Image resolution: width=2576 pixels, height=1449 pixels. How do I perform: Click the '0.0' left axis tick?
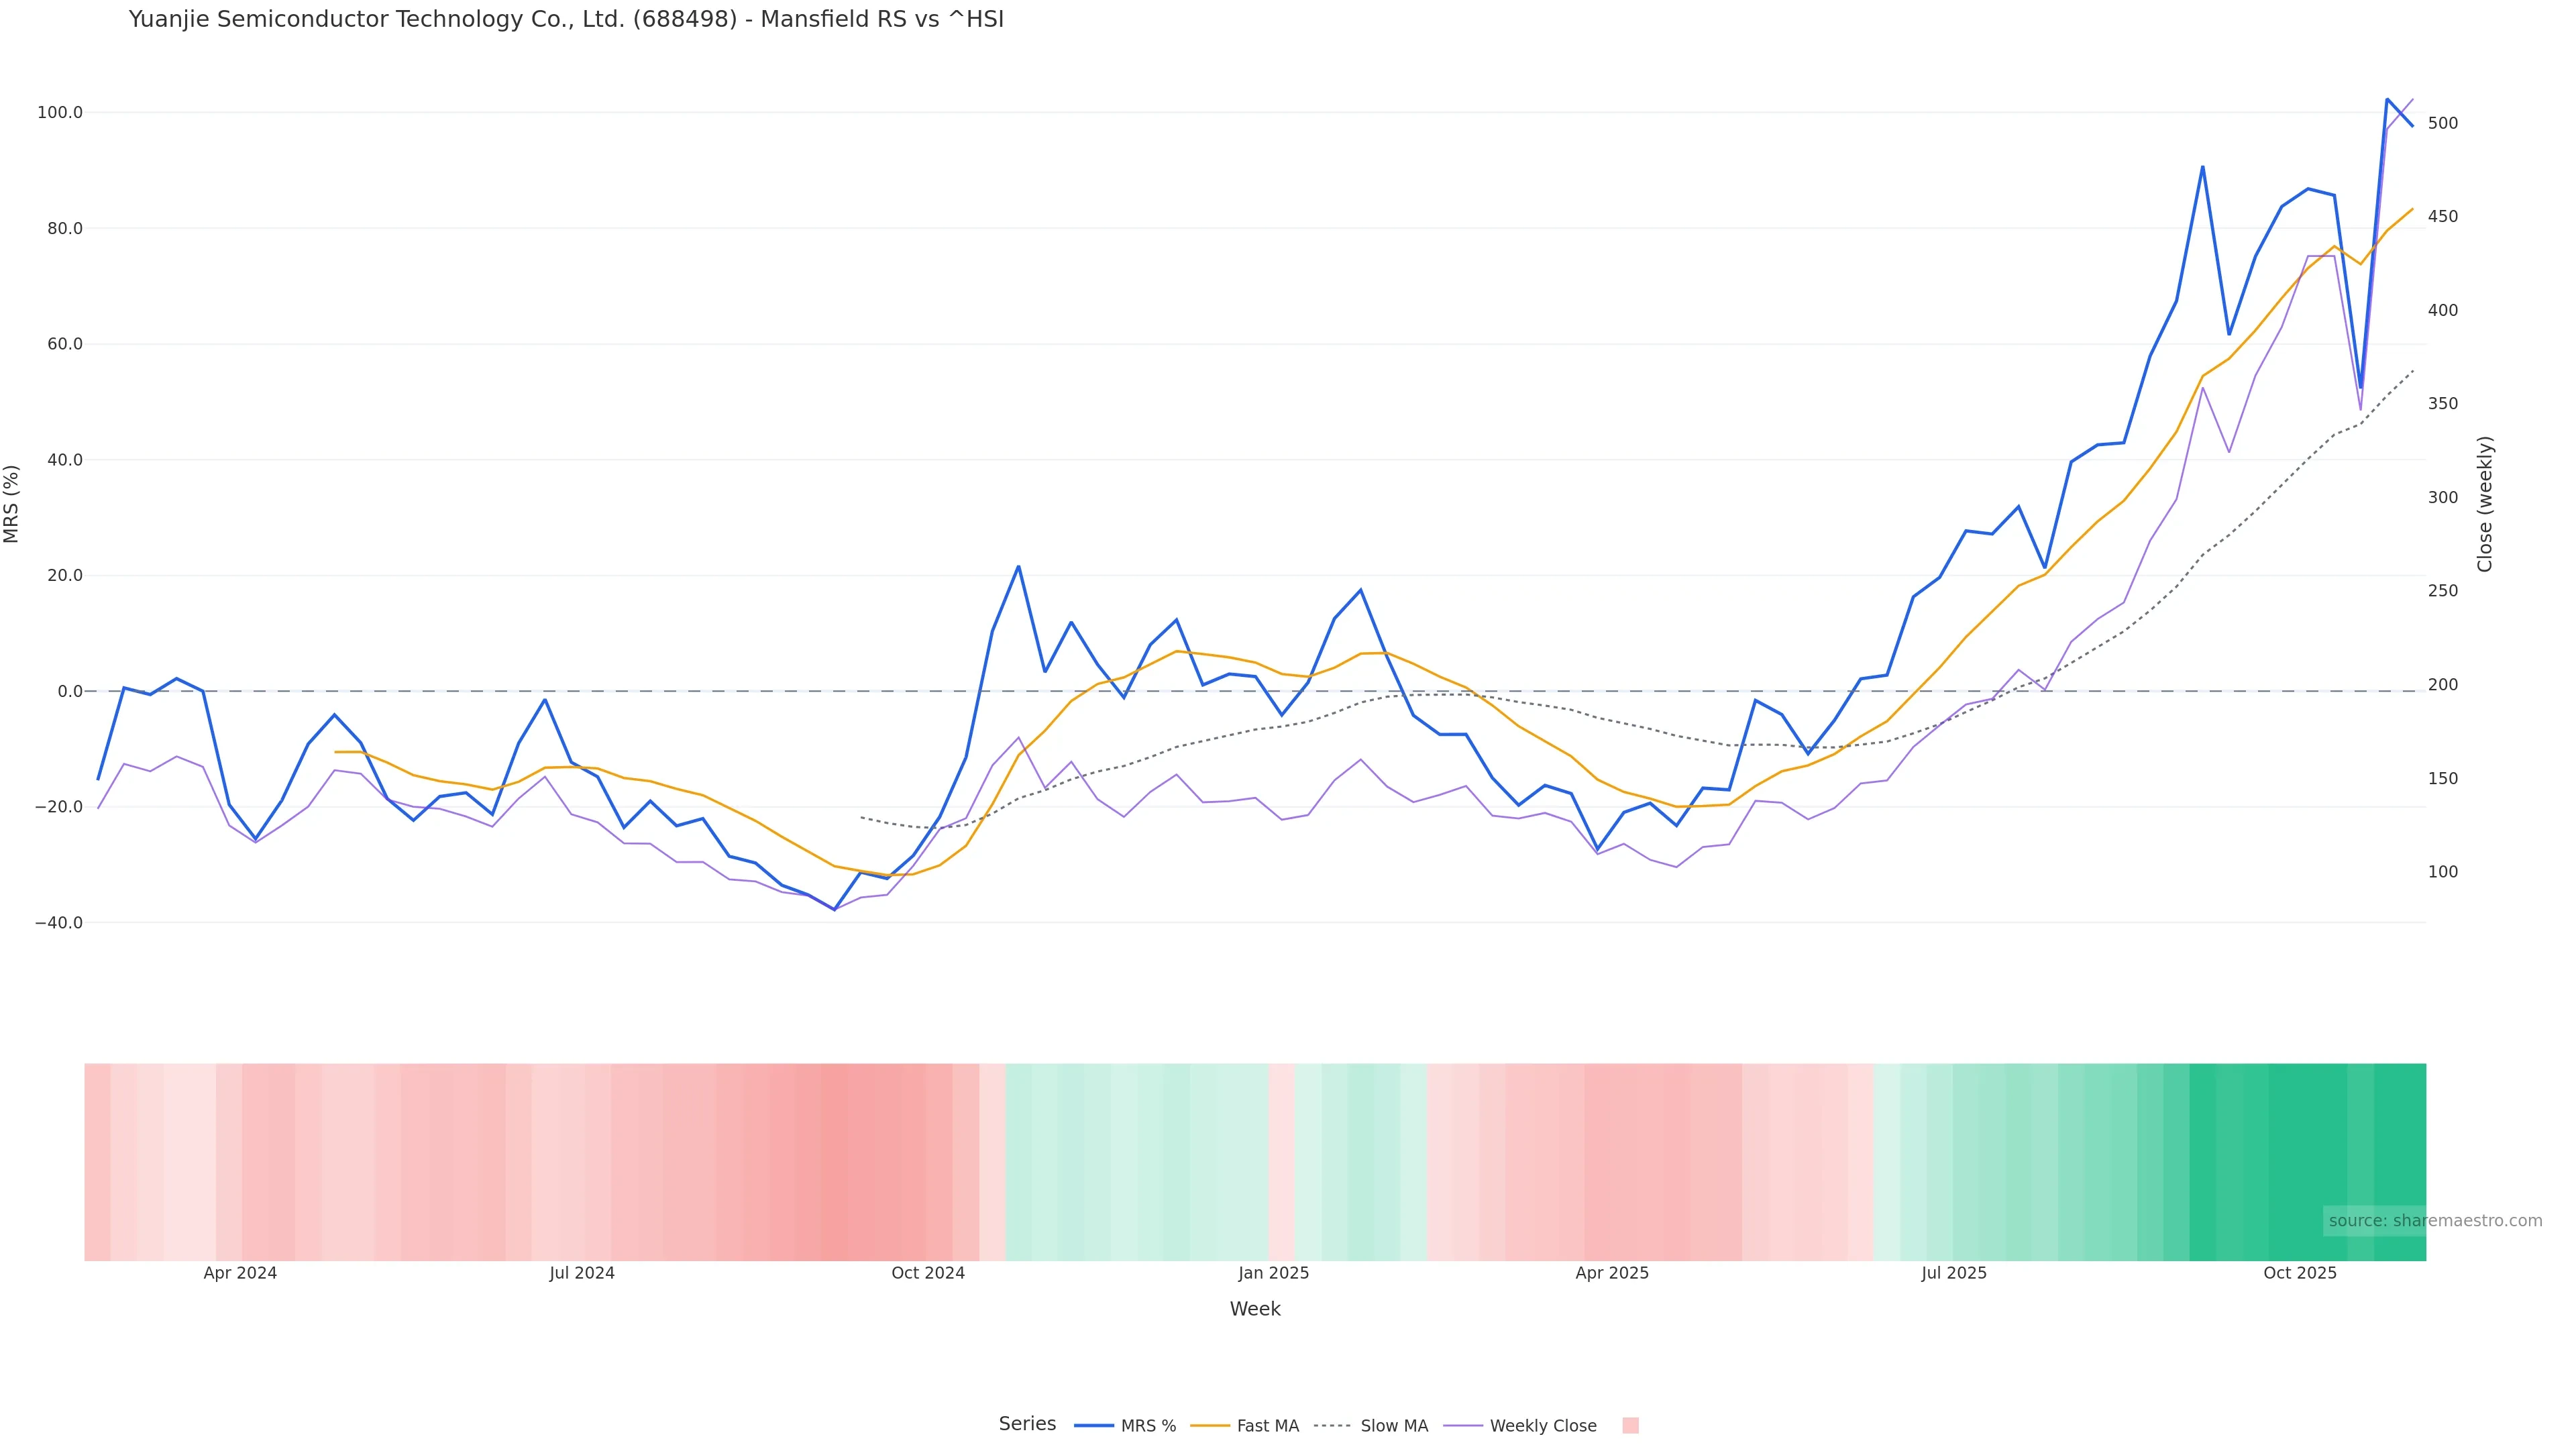pos(70,692)
